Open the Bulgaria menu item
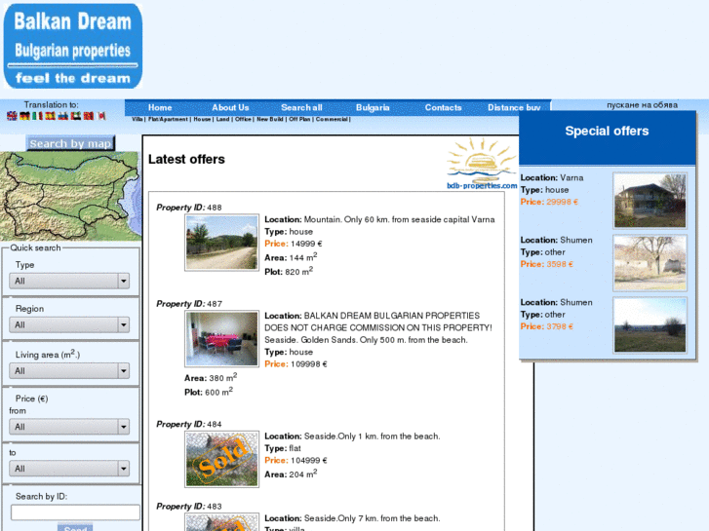709x531 pixels. click(x=373, y=107)
